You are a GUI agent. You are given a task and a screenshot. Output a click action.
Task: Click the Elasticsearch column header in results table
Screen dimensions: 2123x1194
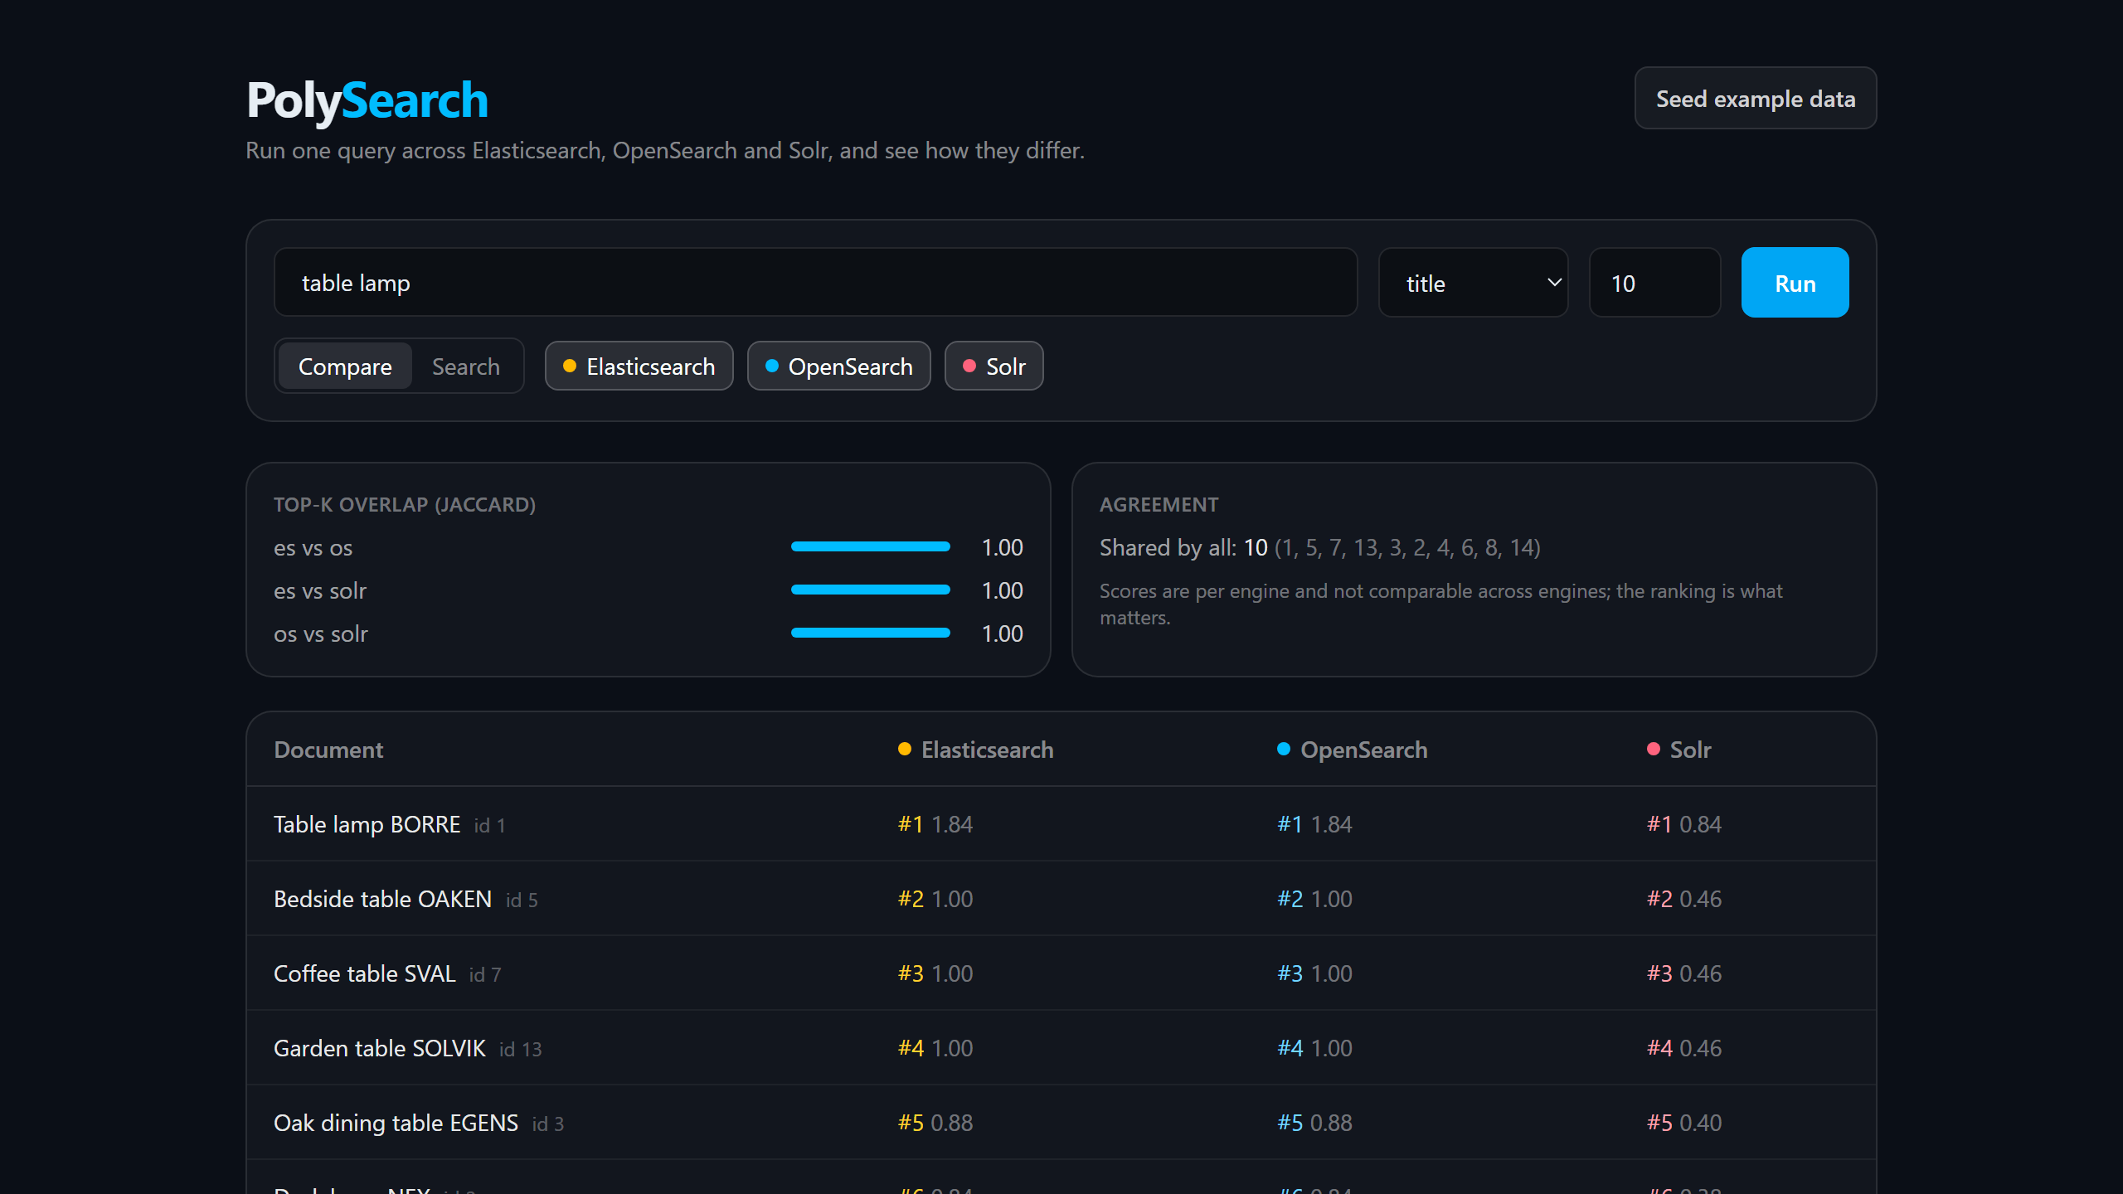pyautogui.click(x=976, y=750)
